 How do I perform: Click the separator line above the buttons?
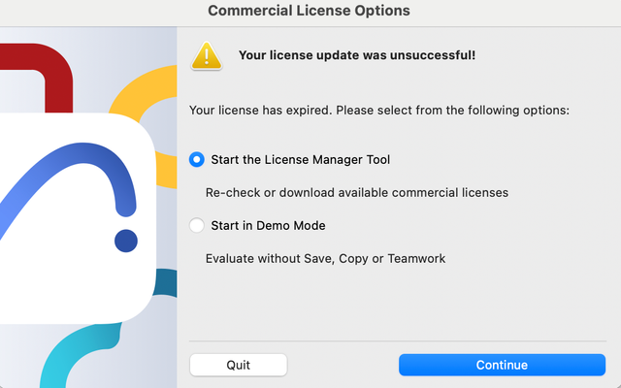397,341
